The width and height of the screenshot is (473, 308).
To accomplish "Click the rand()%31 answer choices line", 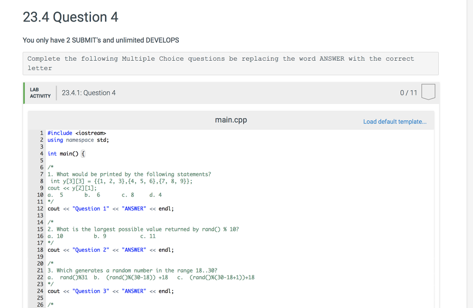I will tap(151, 277).
